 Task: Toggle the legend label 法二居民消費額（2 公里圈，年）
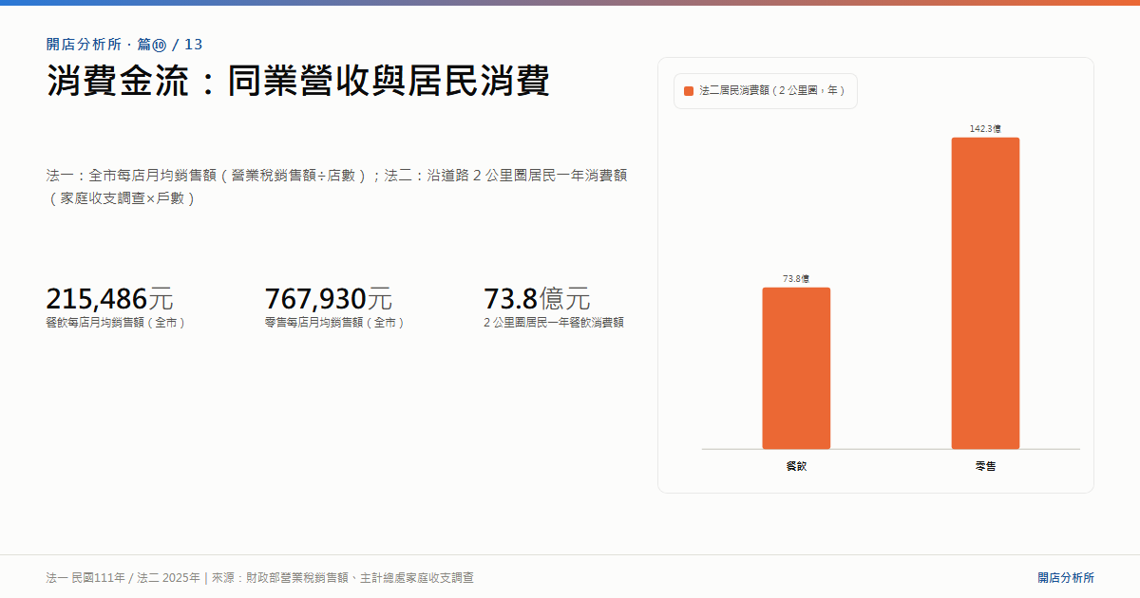pyautogui.click(x=772, y=91)
